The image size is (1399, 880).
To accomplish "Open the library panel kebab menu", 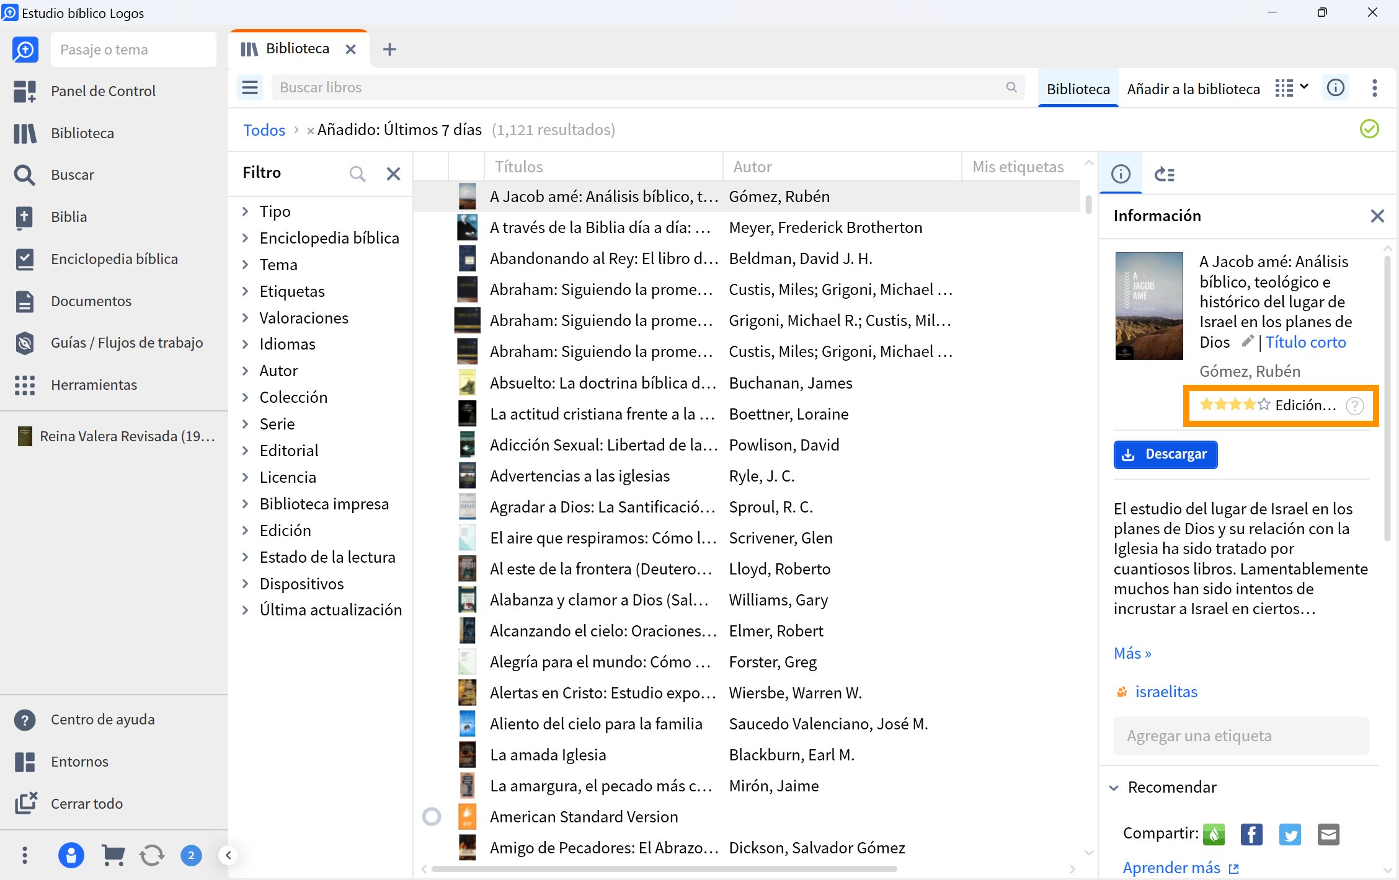I will [x=1375, y=88].
